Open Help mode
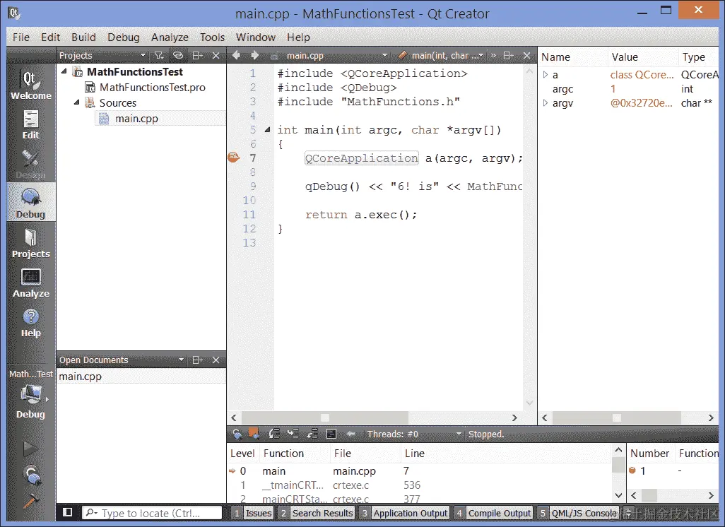 (x=31, y=321)
